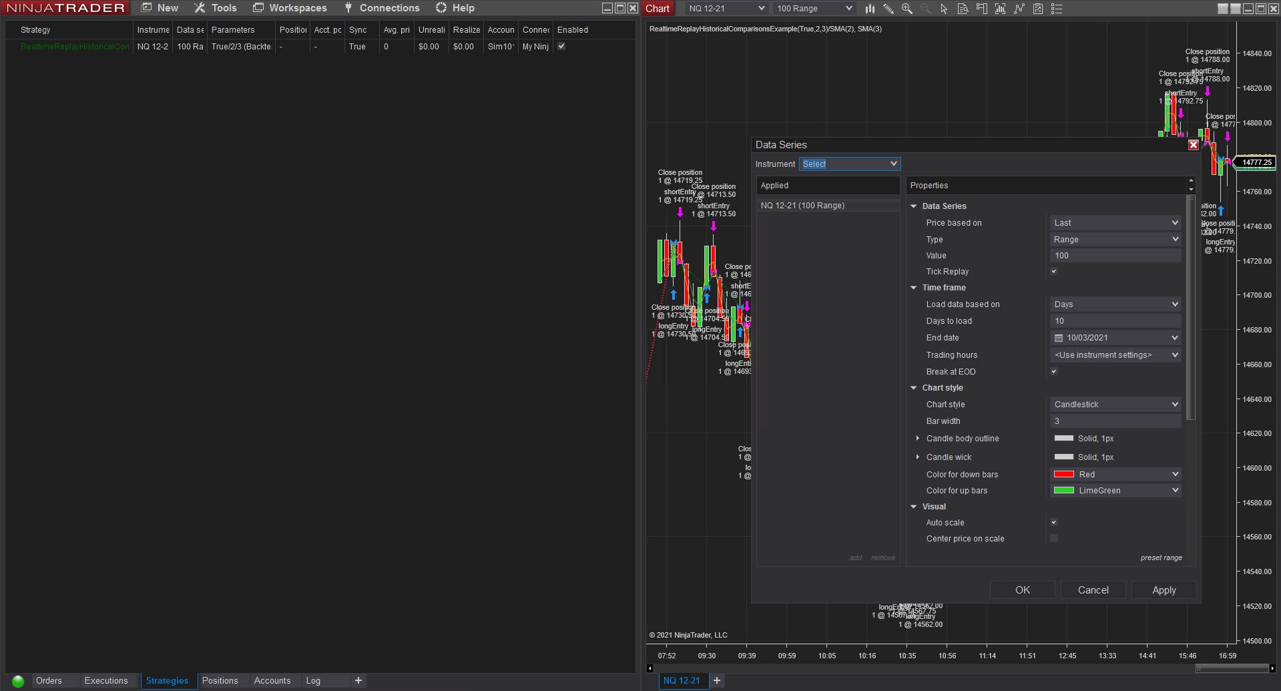The height and width of the screenshot is (691, 1281).
Task: Add a new chart tab with plus
Action: point(717,680)
